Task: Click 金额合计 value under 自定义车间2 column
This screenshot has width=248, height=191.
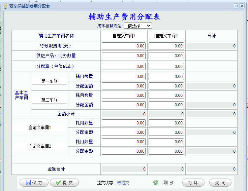Action: [166, 169]
